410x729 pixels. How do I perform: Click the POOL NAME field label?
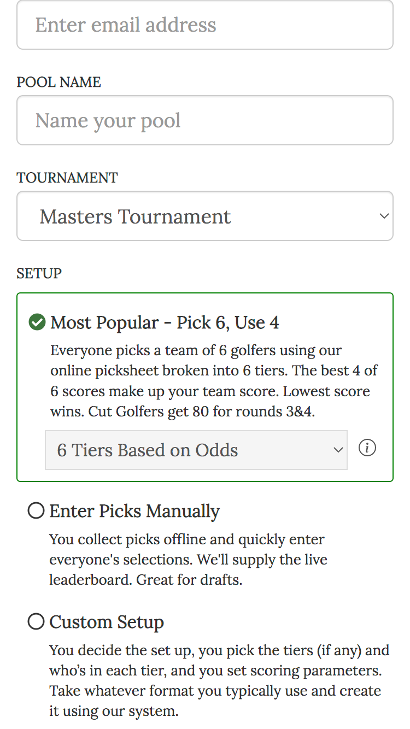tap(58, 82)
